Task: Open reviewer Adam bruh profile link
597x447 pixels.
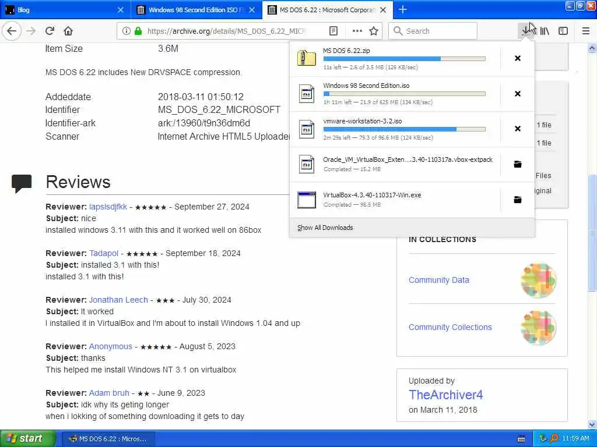Action: (x=109, y=393)
